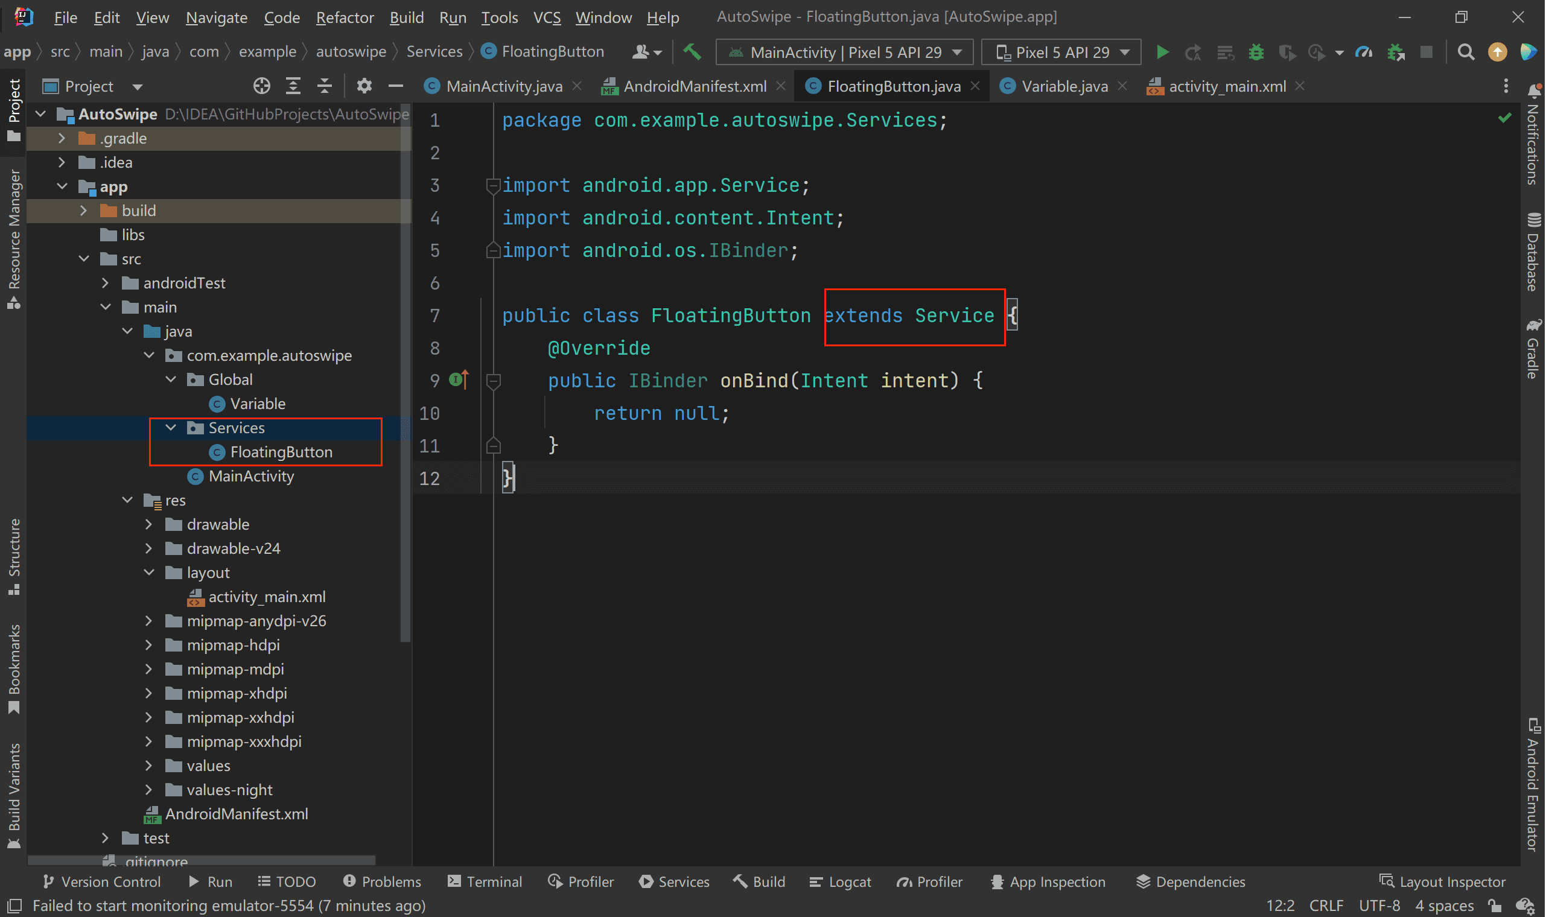
Task: Open the Profile speedometer icon
Action: pyautogui.click(x=1364, y=52)
